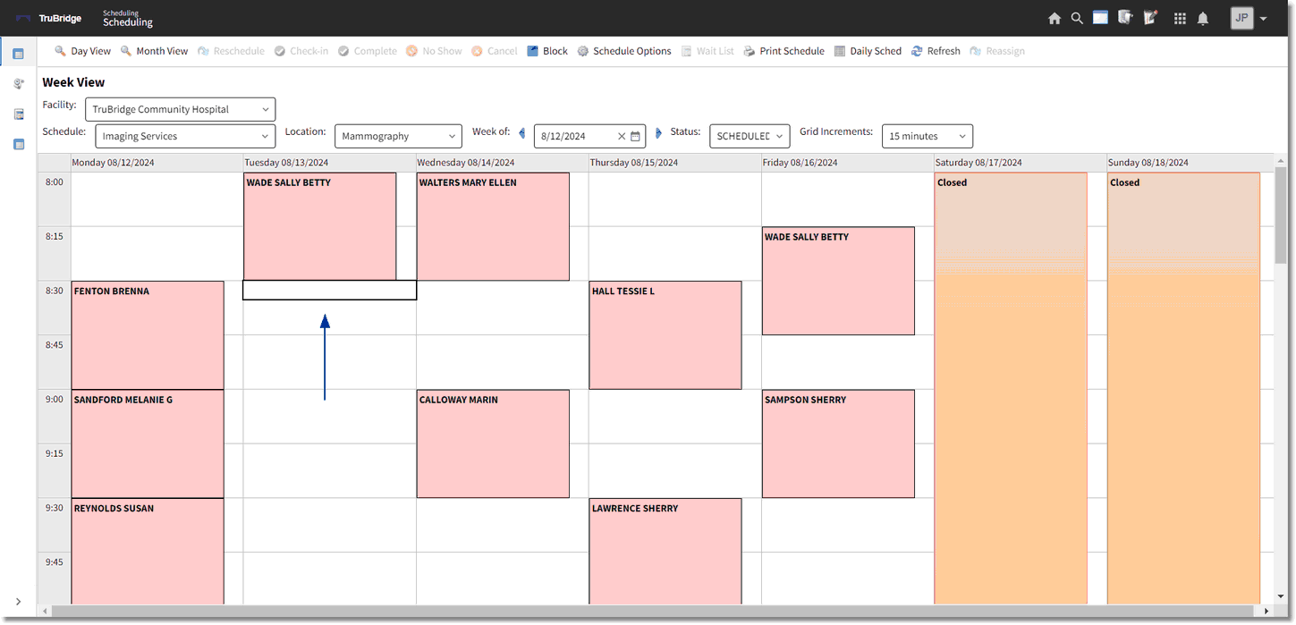Image resolution: width=1296 pixels, height=625 pixels.
Task: Open Daily Sched report
Action: tap(868, 51)
